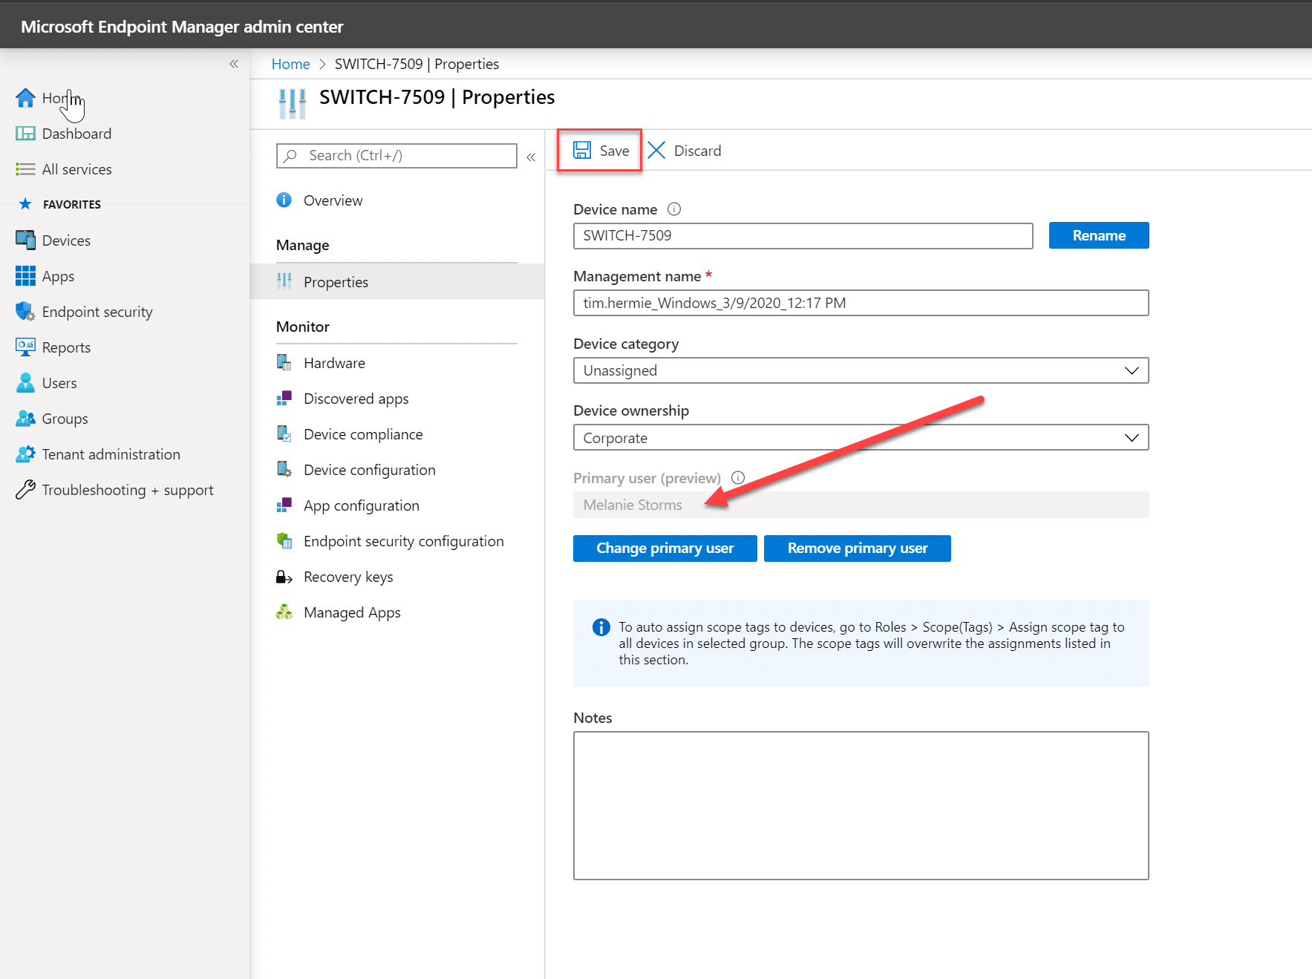Select the Devices icon in favorites
This screenshot has height=979, width=1312.
25,240
